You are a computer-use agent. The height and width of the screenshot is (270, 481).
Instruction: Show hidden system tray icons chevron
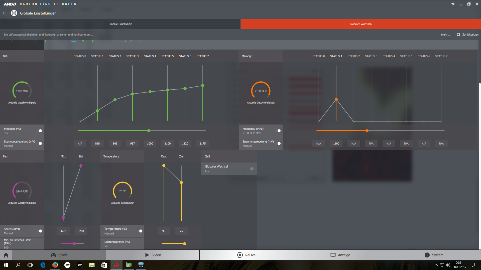[436, 265]
